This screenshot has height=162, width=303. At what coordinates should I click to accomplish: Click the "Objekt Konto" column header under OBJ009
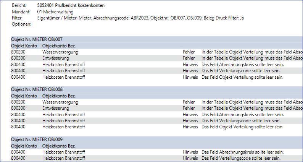pos(24,146)
